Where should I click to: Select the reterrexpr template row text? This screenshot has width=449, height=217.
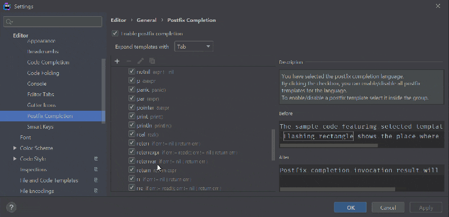tap(187, 153)
